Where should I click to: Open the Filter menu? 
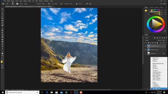(x=29, y=1)
